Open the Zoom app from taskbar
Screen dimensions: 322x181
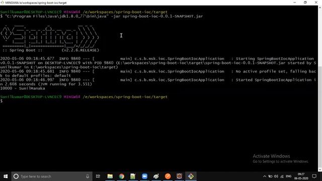[x=144, y=176]
